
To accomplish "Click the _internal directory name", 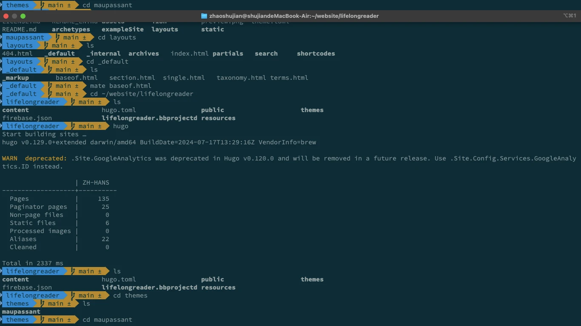I will point(104,53).
